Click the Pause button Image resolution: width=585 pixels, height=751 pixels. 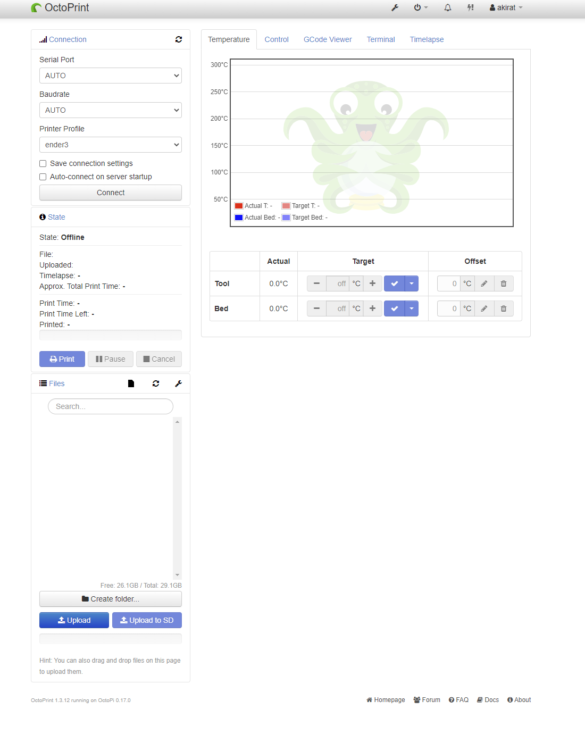tap(111, 359)
